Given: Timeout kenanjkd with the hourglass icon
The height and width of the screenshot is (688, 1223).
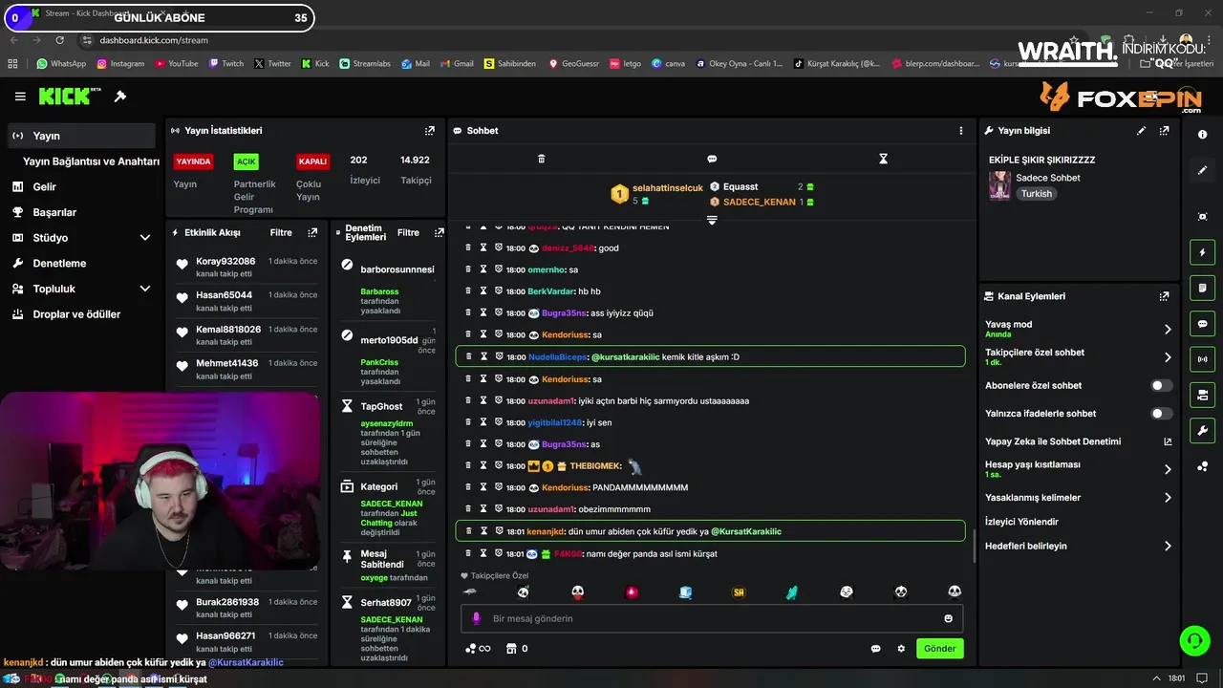Looking at the screenshot, I should click(x=483, y=531).
